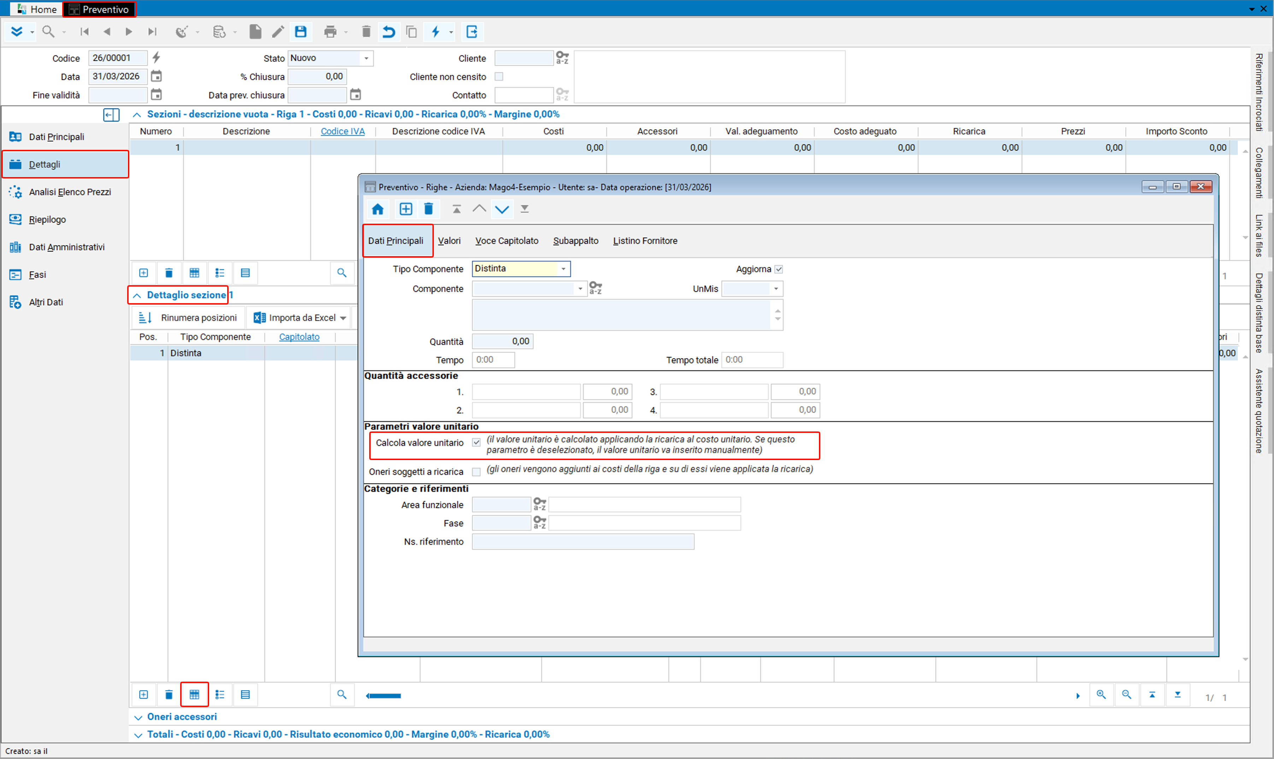Click the Copy document icon in toolbar
The image size is (1274, 759).
(x=411, y=32)
